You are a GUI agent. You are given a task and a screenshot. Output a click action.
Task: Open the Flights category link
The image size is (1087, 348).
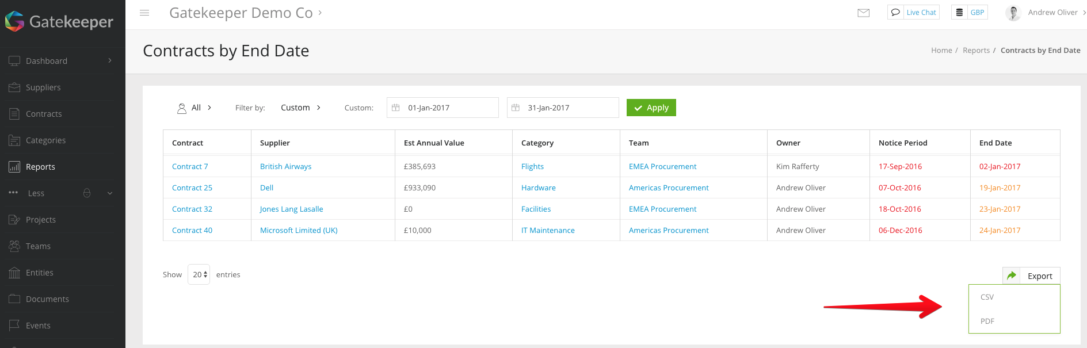[532, 166]
